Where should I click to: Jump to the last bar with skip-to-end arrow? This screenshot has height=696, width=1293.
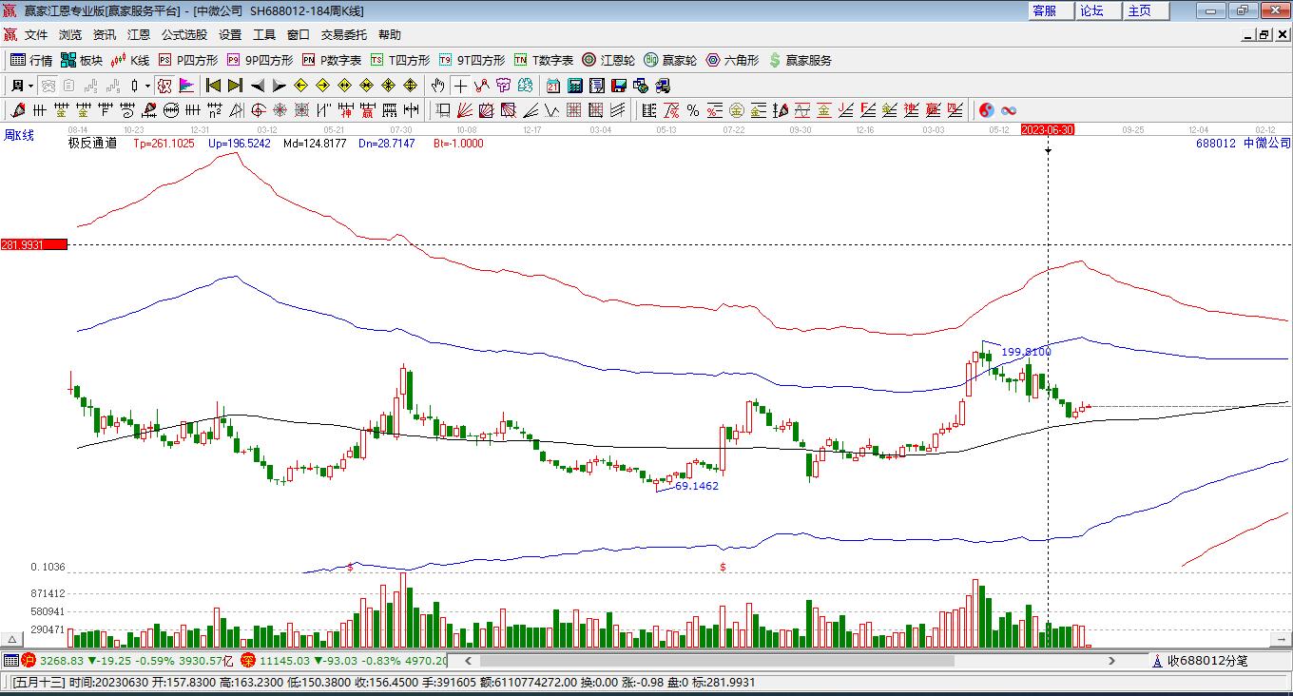[x=235, y=86]
